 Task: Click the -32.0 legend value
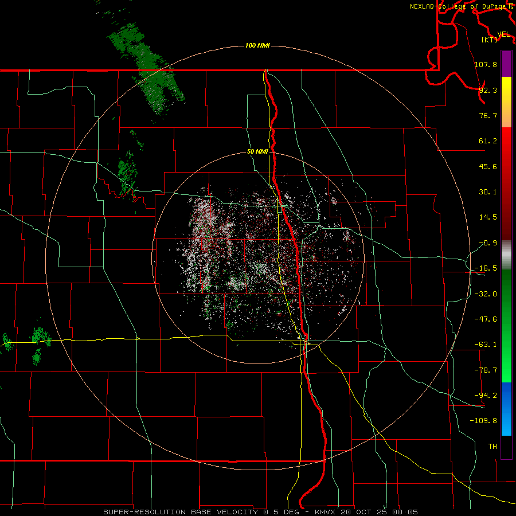click(486, 294)
